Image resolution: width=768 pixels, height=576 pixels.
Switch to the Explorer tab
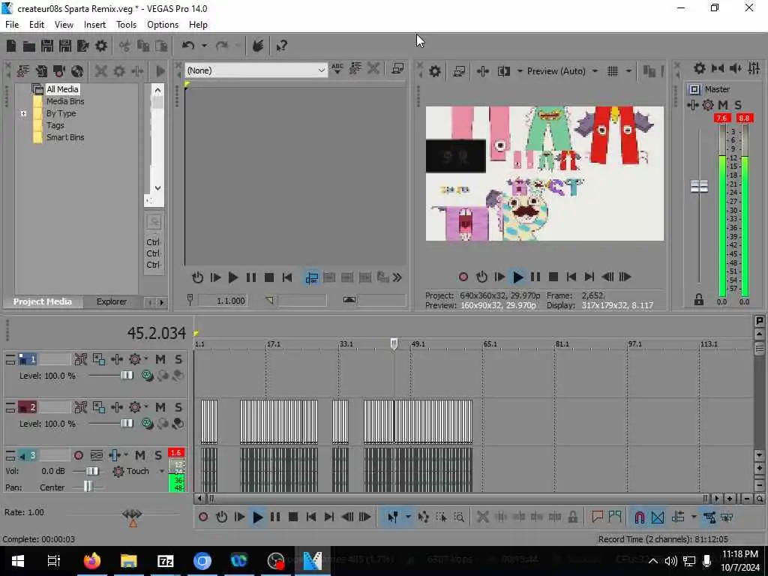[111, 301]
